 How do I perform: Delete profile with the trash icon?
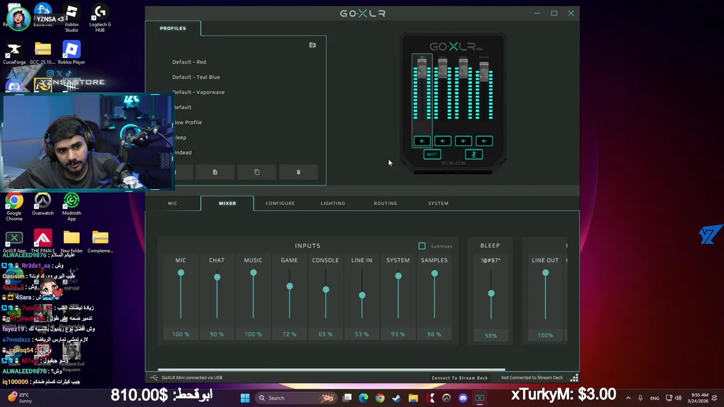coord(299,172)
